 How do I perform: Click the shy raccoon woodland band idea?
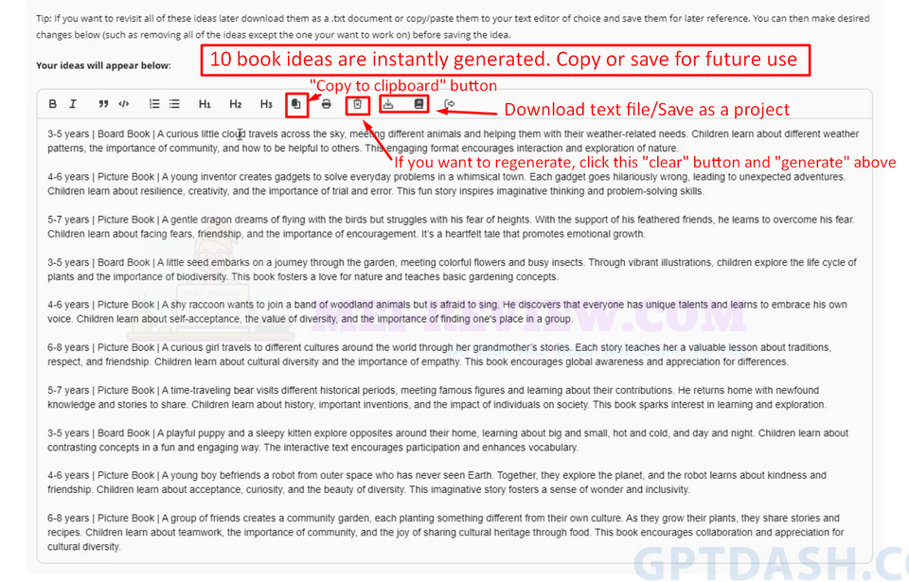tap(448, 312)
